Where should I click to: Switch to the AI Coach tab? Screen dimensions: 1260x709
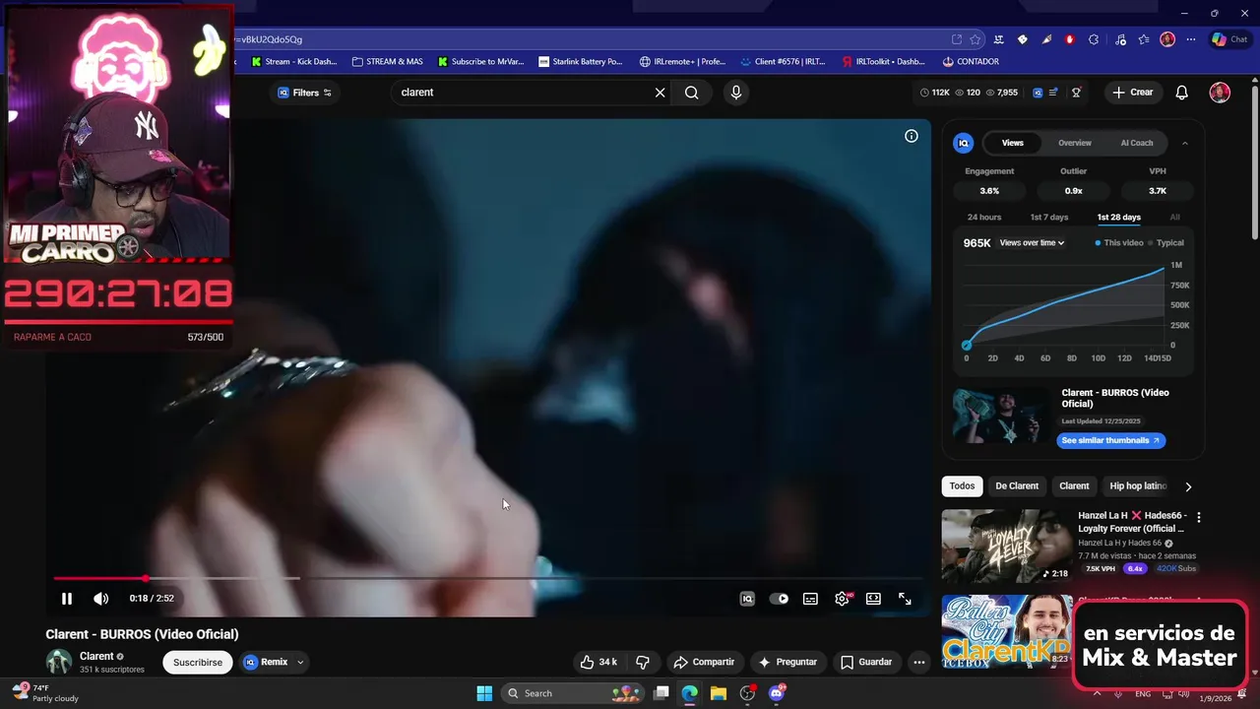point(1137,143)
